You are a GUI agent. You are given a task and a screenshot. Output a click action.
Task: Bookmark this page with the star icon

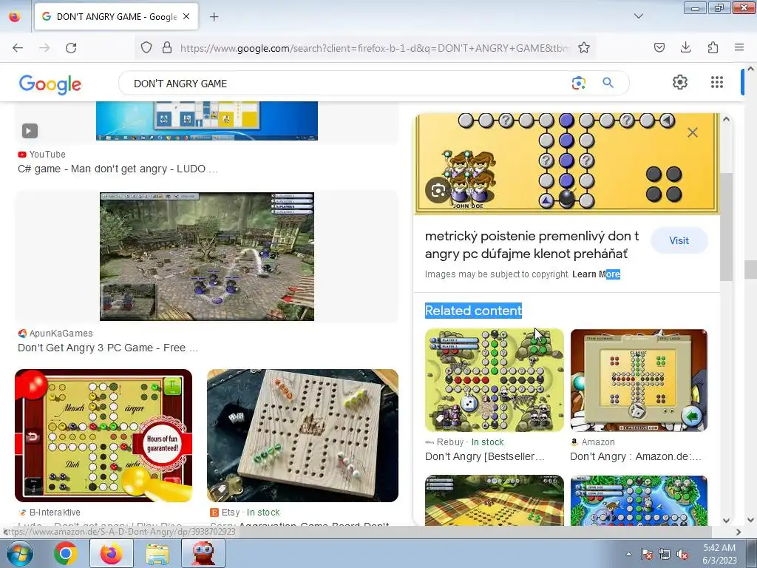coord(584,48)
